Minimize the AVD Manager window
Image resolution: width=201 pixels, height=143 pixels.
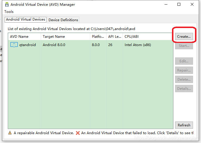click(166, 4)
